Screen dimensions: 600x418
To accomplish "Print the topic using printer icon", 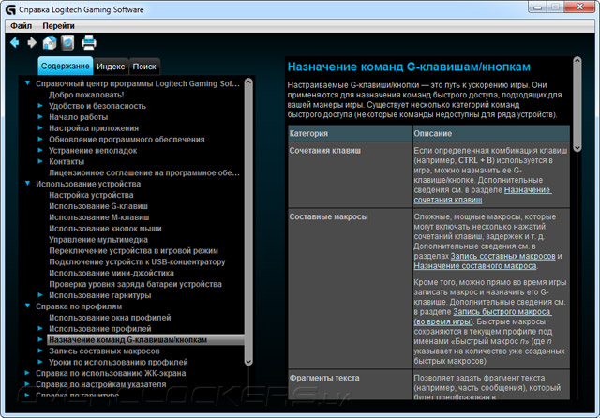I will (89, 42).
